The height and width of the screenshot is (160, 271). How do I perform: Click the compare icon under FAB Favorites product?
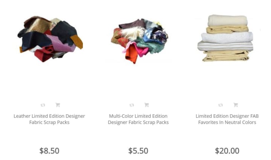[221, 105]
